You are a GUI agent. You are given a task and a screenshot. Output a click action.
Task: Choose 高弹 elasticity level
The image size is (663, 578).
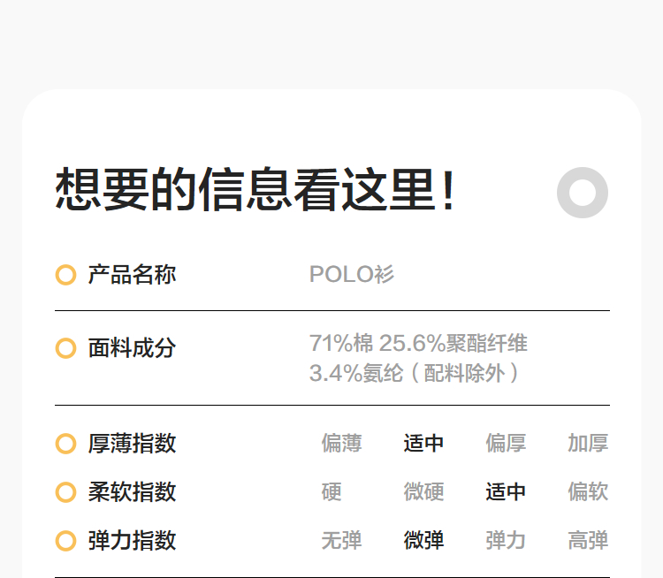[x=588, y=541]
